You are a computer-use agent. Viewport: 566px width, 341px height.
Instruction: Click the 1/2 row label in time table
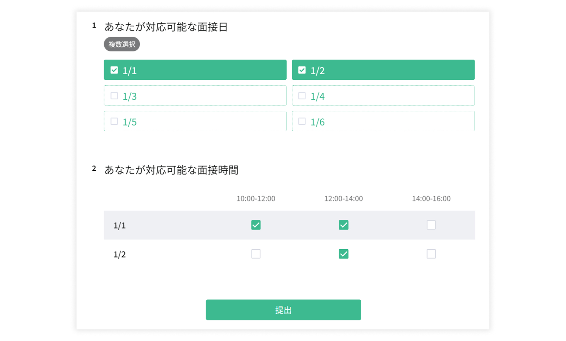[119, 254]
